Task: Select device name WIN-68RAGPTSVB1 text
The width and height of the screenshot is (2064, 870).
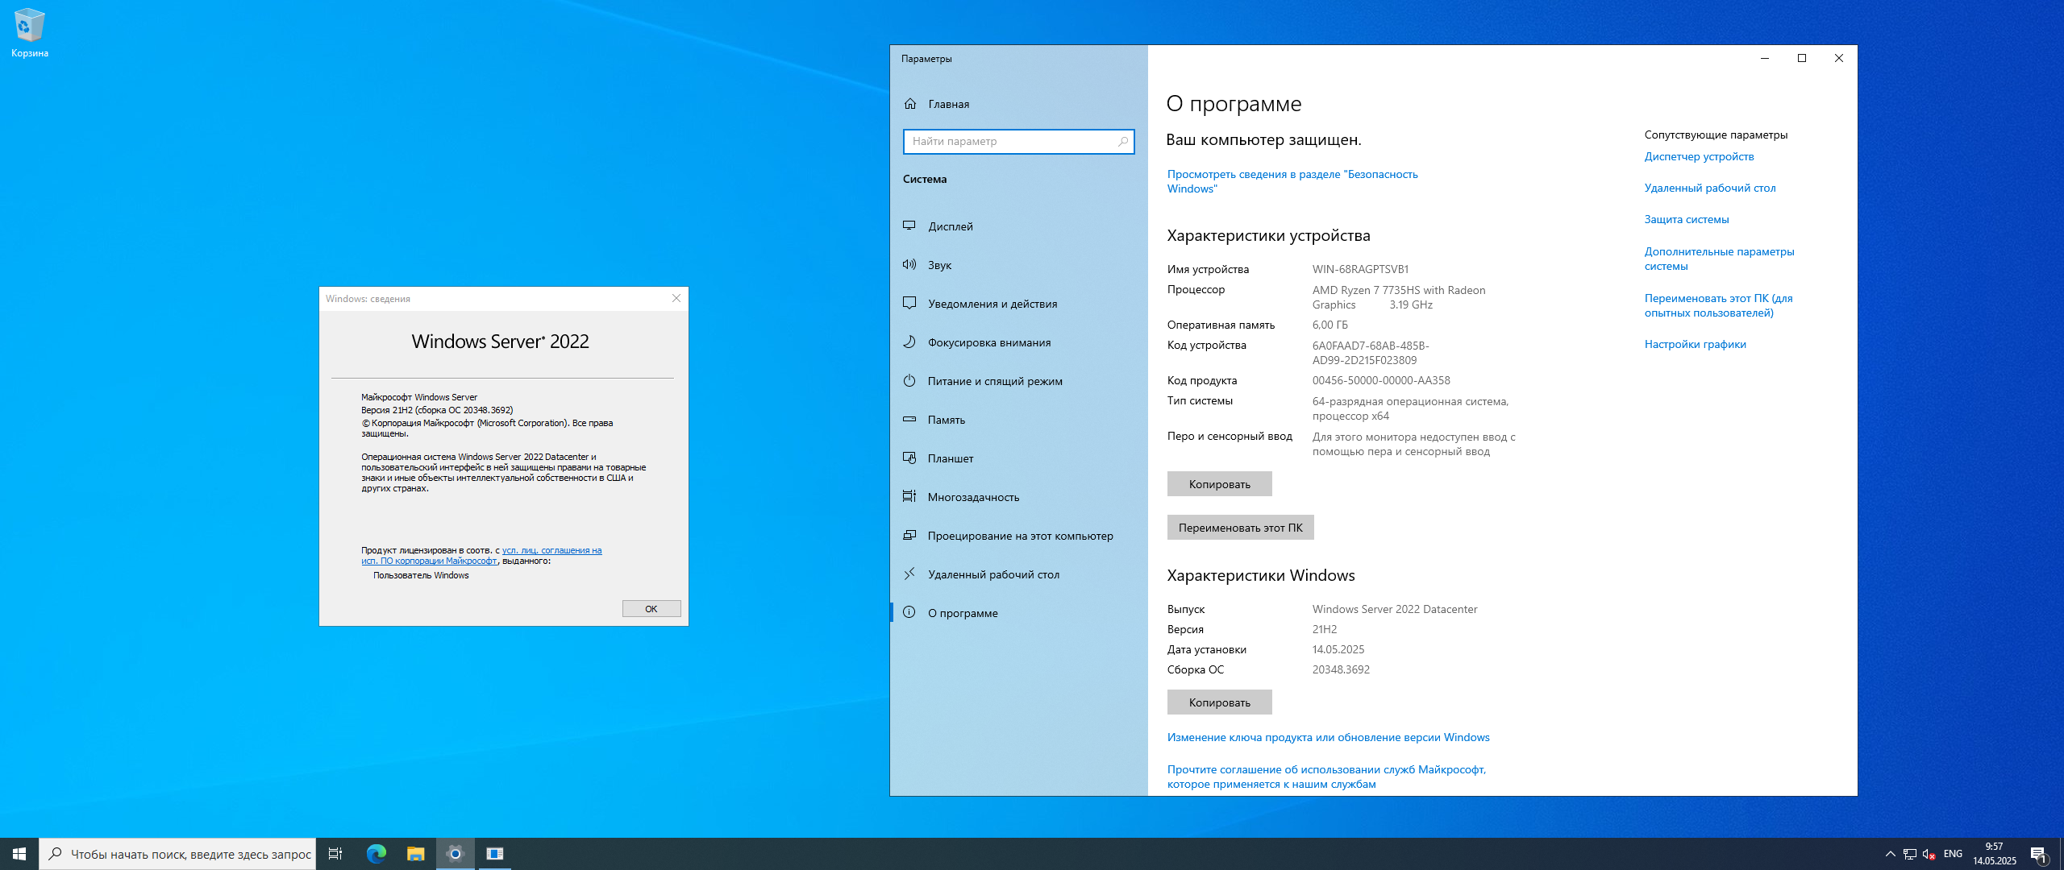Action: click(1360, 269)
